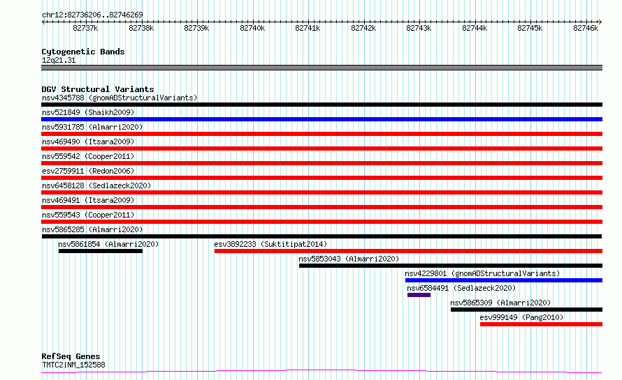Click the nsv4345788 gnomADStructuralVariants label
622x380 pixels.
pyautogui.click(x=120, y=98)
